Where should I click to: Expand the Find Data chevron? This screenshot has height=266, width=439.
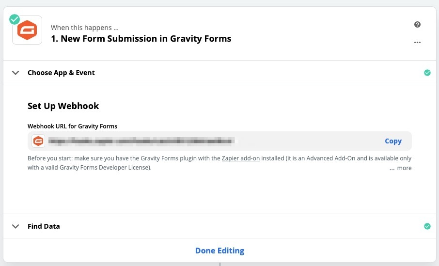pyautogui.click(x=16, y=226)
